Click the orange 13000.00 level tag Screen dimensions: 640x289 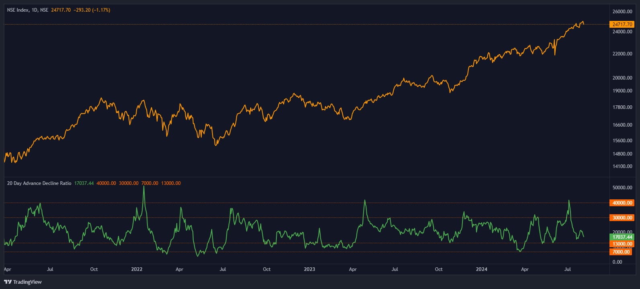[x=622, y=244]
